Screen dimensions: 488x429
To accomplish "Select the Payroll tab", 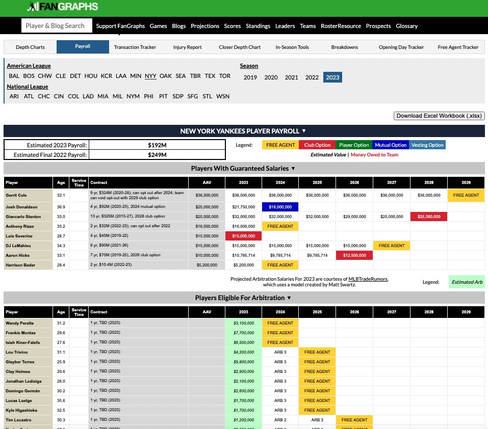I will tap(83, 46).
